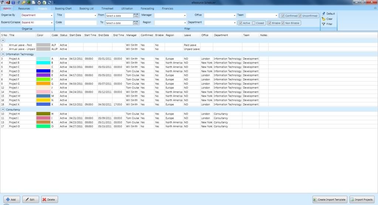Click the red exit door icon in title toolbar

click(x=8, y=3)
